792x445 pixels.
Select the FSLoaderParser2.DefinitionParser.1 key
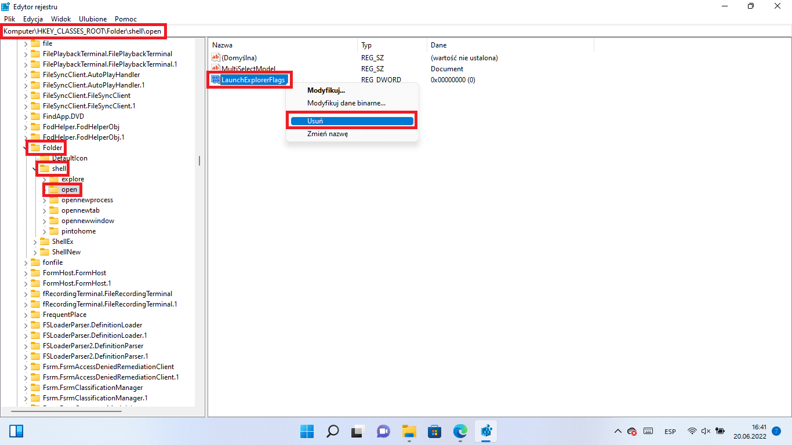click(x=95, y=356)
